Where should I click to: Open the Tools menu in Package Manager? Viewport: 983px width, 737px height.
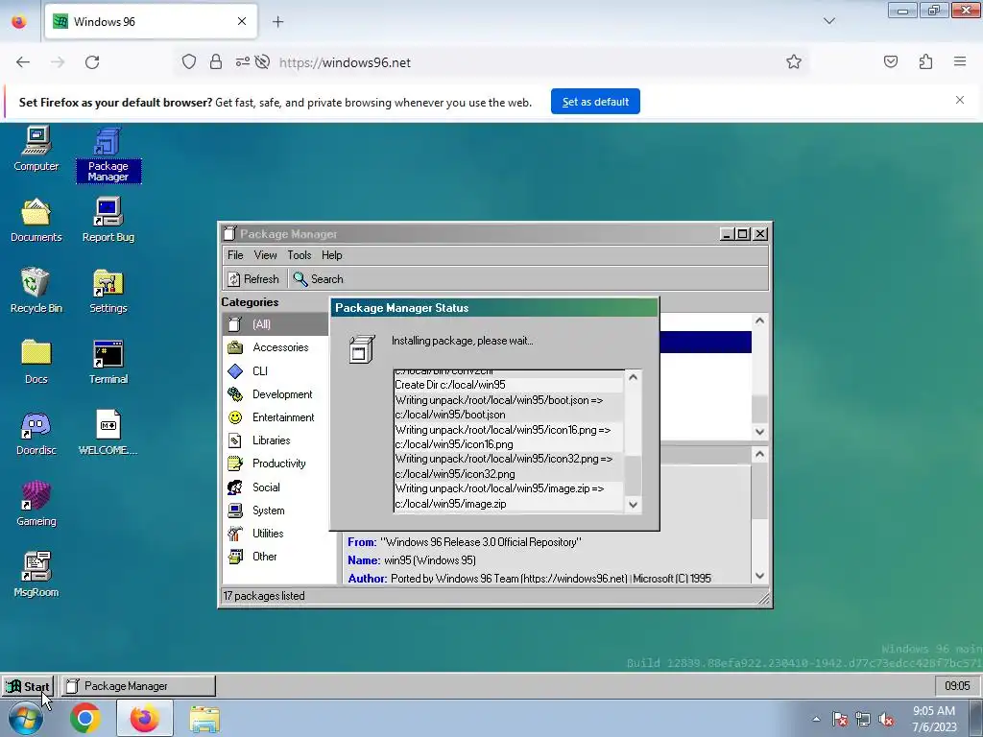click(300, 255)
